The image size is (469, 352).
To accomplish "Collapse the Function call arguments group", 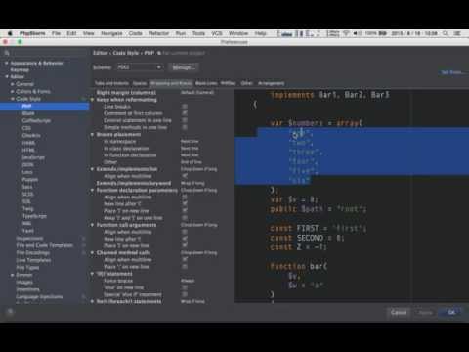I will (x=92, y=225).
